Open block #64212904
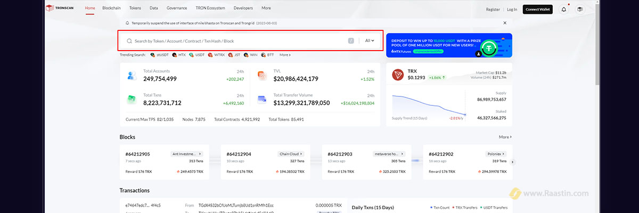 point(239,154)
